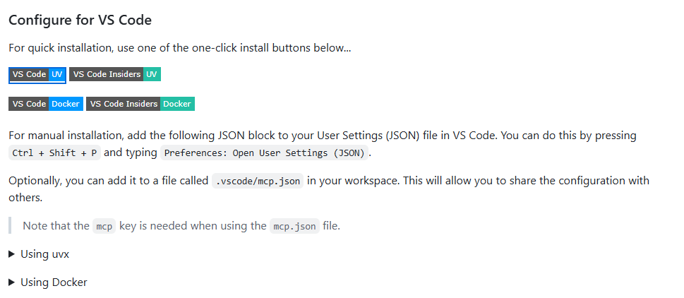Click the quick installation paragraph text
The width and height of the screenshot is (684, 298).
(180, 48)
